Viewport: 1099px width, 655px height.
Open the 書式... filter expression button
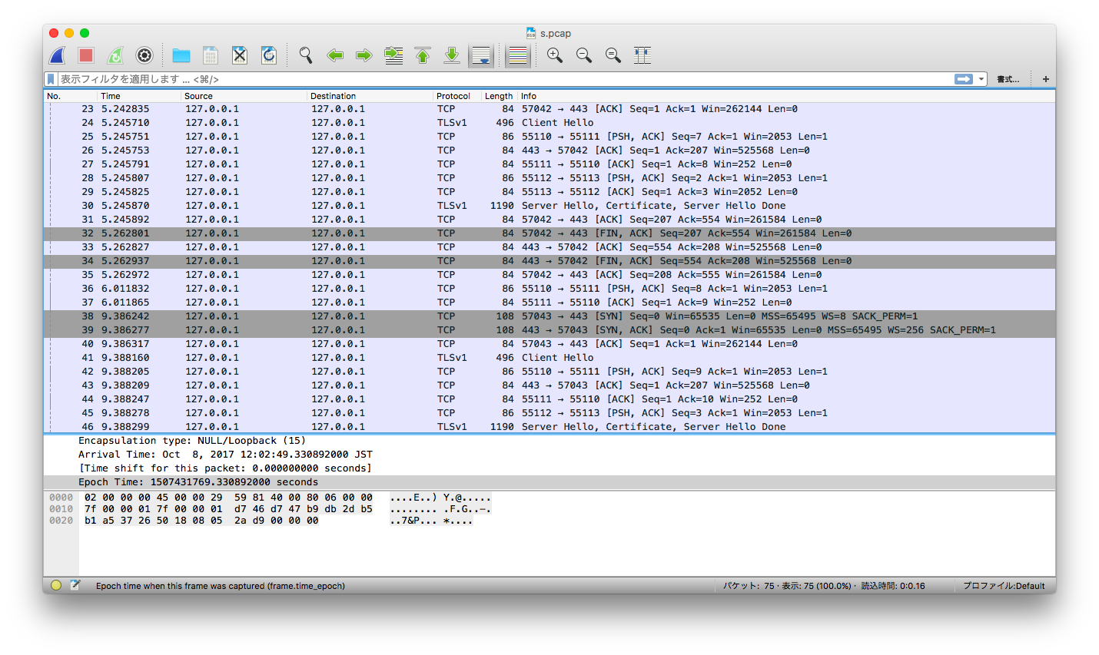[x=1008, y=79]
